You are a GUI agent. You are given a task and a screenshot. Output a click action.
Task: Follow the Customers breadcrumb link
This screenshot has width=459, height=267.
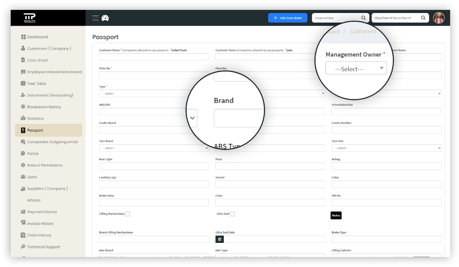[363, 31]
